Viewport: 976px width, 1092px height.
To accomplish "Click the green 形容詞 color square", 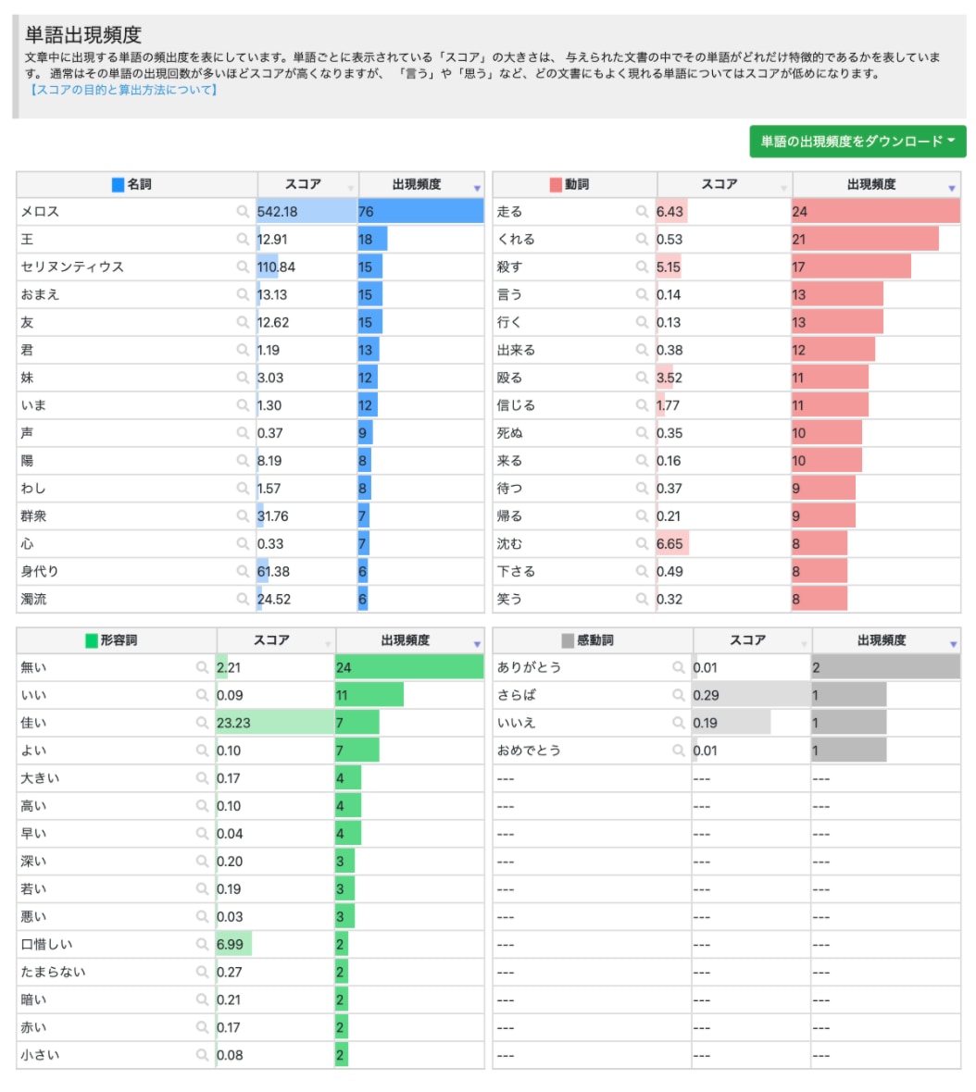I will (x=91, y=640).
